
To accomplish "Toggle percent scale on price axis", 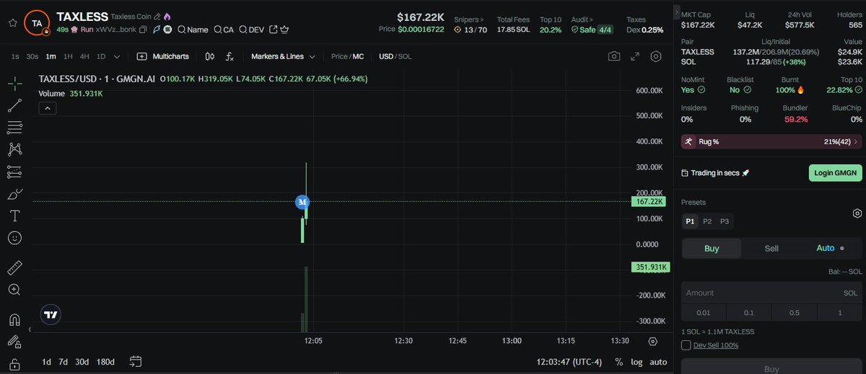I will pyautogui.click(x=618, y=362).
